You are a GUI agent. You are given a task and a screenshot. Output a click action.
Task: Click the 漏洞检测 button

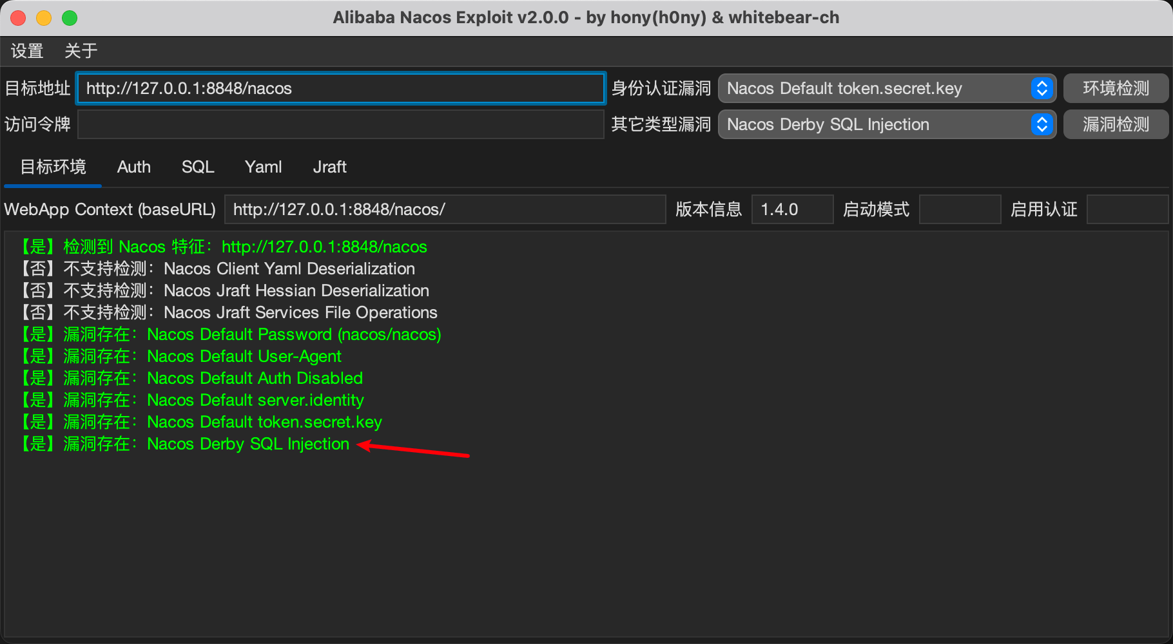click(x=1116, y=124)
